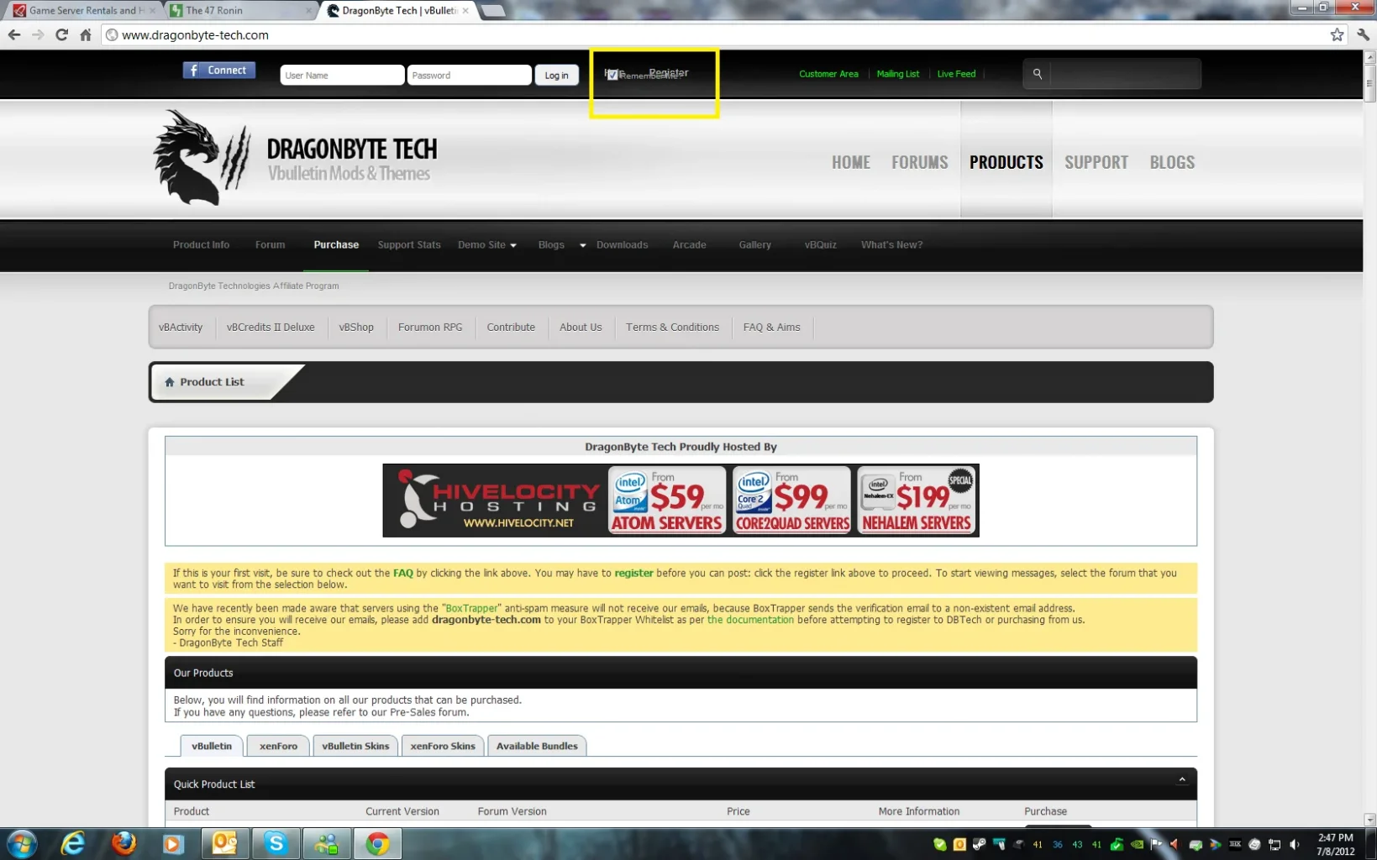Go to FORUMS in main navigation
Screen dimensions: 1377x860
coord(919,162)
